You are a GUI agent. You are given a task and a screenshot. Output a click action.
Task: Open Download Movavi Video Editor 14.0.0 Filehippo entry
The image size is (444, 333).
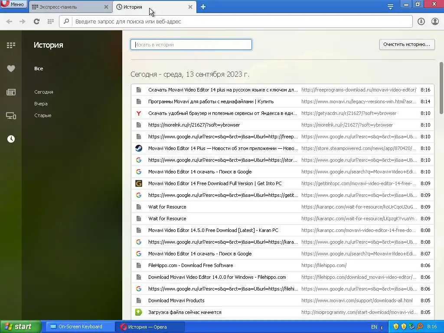coord(217,277)
